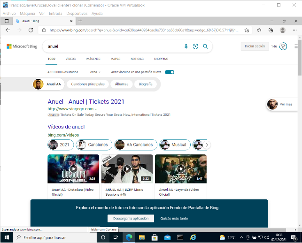Open Mail app from taskbar
Screen dimensions: 302x243
tap(167, 237)
